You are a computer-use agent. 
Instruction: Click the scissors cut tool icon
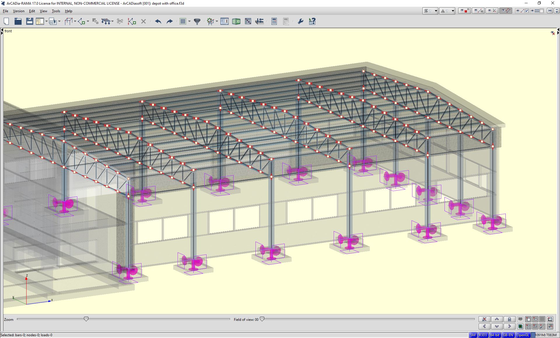click(120, 21)
